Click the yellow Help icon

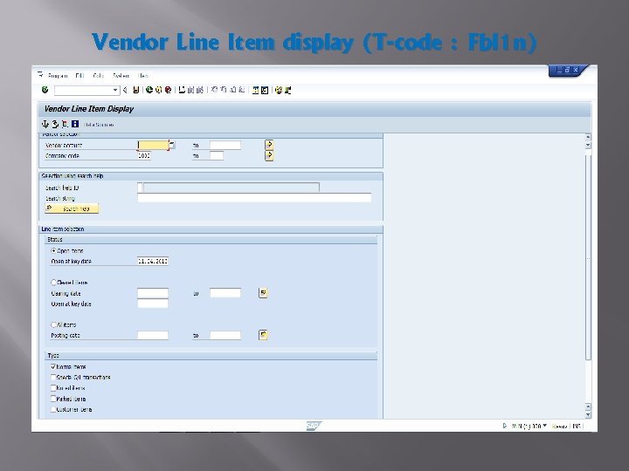point(279,90)
